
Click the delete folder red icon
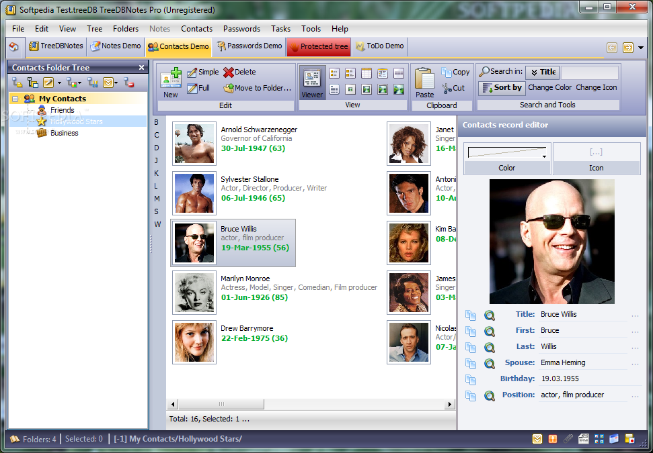point(128,83)
